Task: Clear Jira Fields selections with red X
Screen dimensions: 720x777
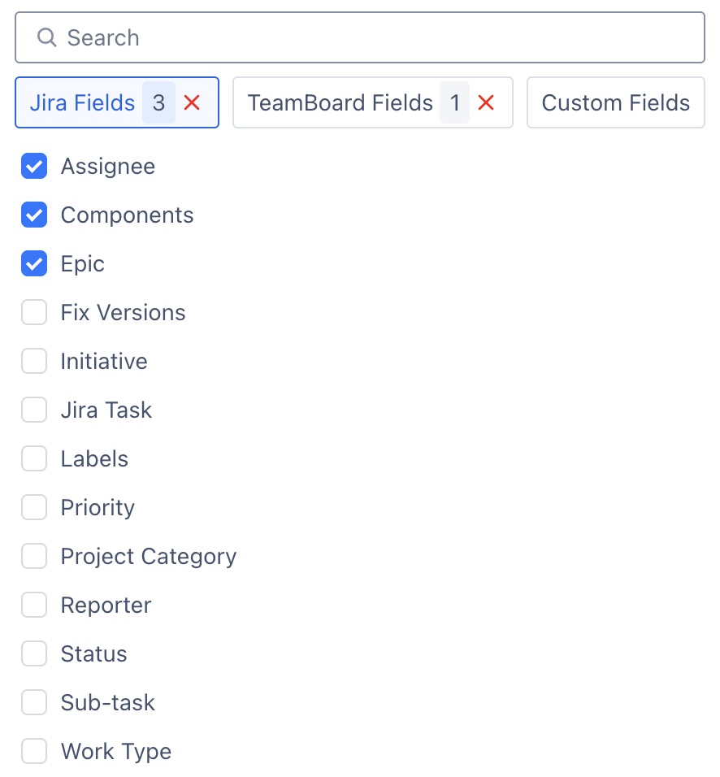Action: pyautogui.click(x=192, y=103)
